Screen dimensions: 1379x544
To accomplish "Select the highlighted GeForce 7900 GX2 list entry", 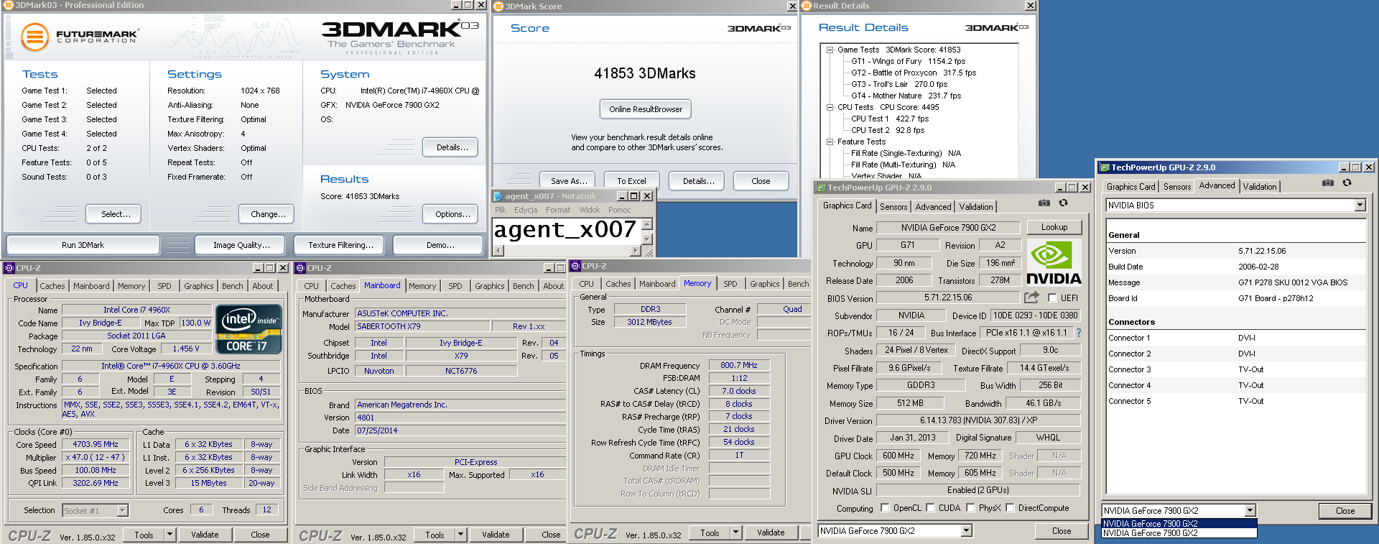I will pos(1179,524).
